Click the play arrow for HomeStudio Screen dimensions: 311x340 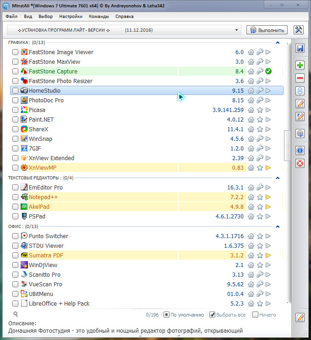click(x=268, y=90)
